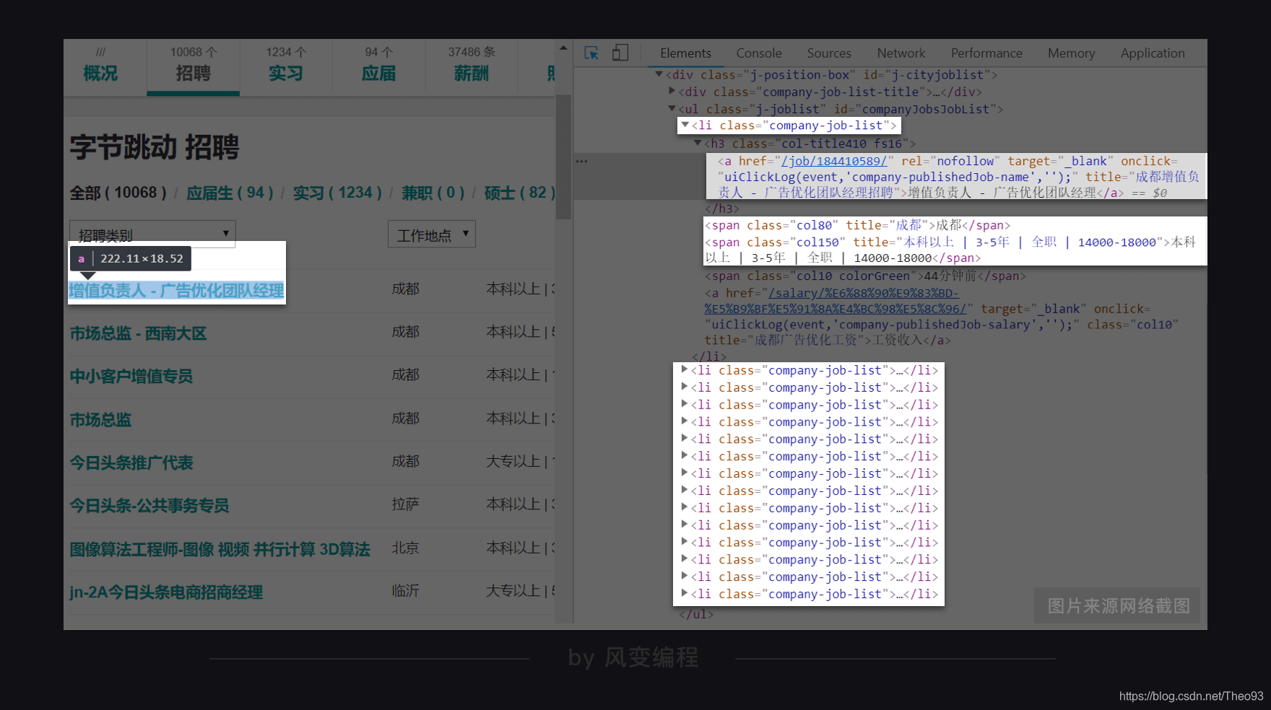This screenshot has height=710, width=1271.
Task: Click 临沂 location in 电商招商经理 row
Action: click(x=405, y=591)
